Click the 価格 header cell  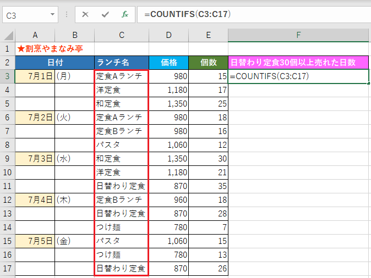click(x=168, y=63)
